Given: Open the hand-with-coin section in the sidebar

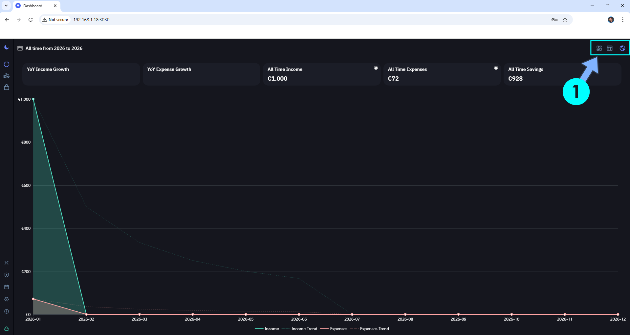Looking at the screenshot, I should pos(7,76).
